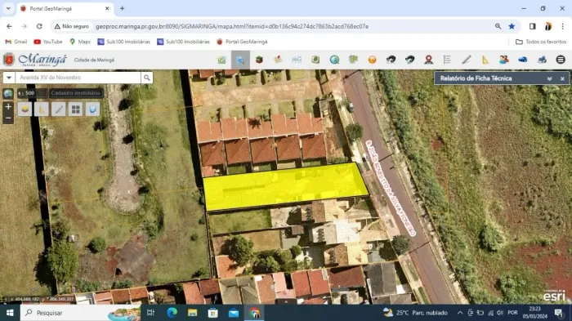Open the Chrome profile avatar
The width and height of the screenshot is (572, 321).
548,26
